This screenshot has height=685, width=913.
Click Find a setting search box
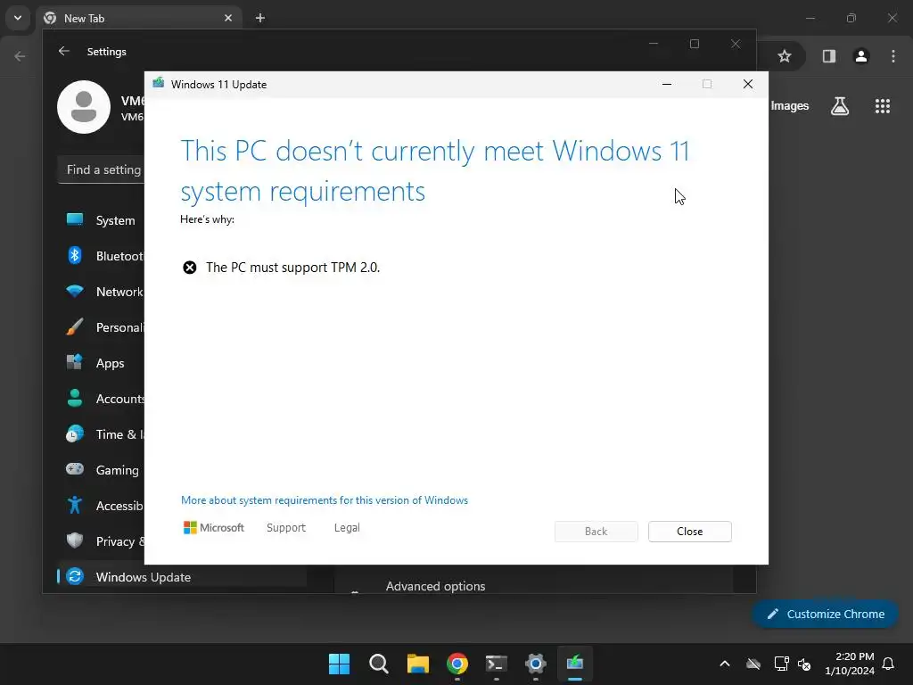coord(102,169)
